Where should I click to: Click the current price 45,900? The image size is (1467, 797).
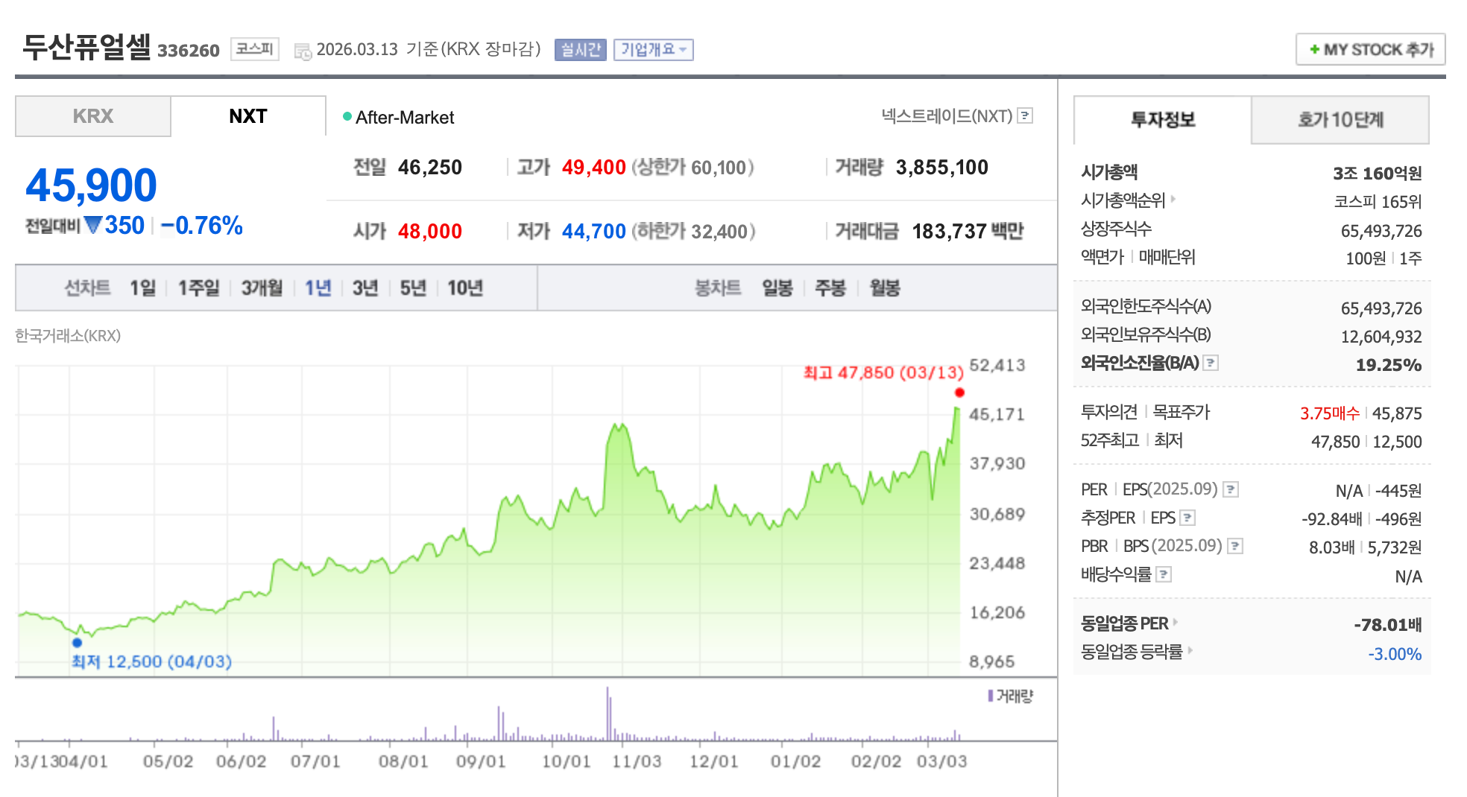[x=91, y=185]
